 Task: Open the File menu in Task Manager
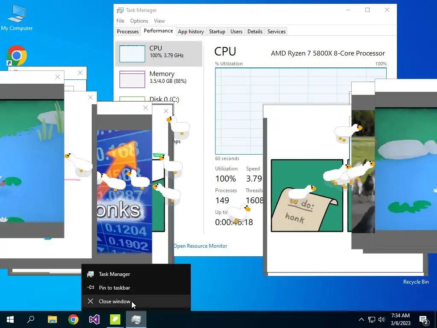point(120,21)
